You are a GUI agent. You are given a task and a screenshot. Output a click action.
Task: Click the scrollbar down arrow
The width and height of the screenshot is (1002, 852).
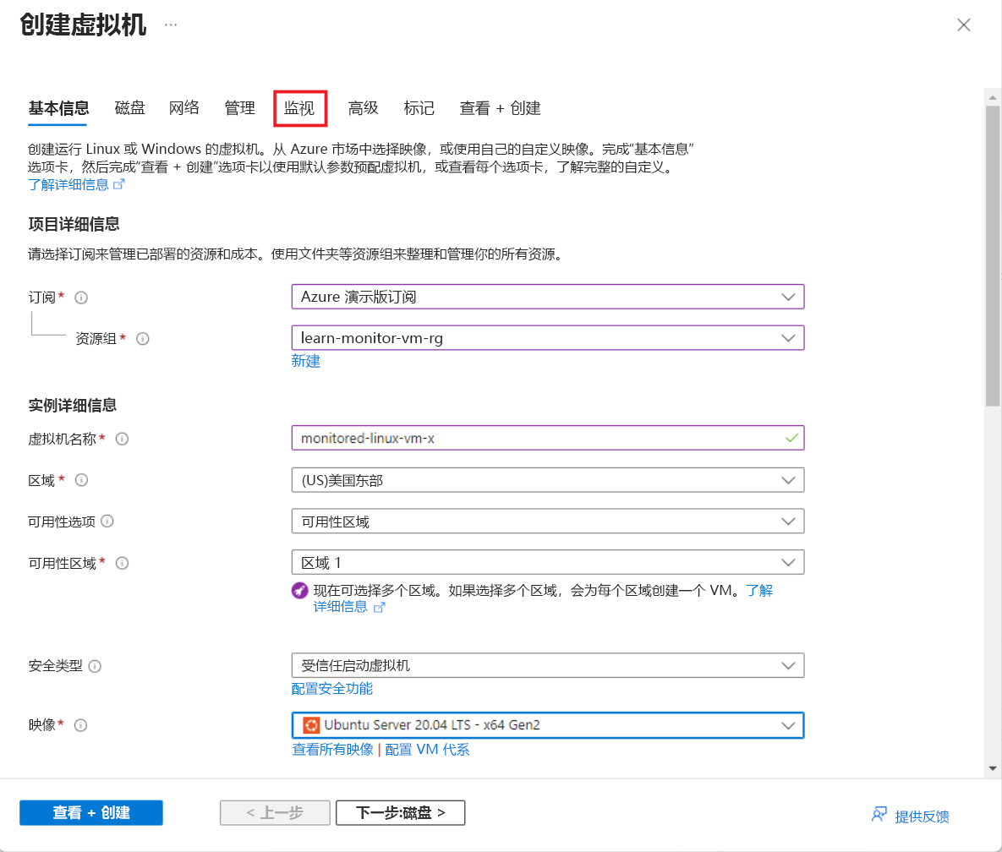[993, 768]
